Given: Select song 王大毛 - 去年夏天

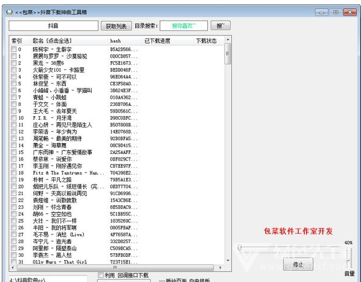Looking at the screenshot, I should tap(54, 111).
